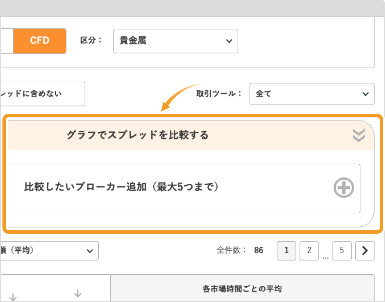Select page 2 in pagination
The image size is (385, 302).
[309, 250]
